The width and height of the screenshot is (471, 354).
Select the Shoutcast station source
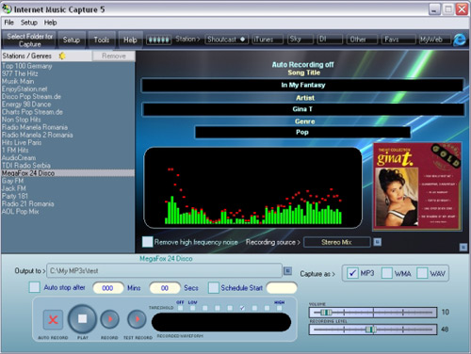click(226, 40)
